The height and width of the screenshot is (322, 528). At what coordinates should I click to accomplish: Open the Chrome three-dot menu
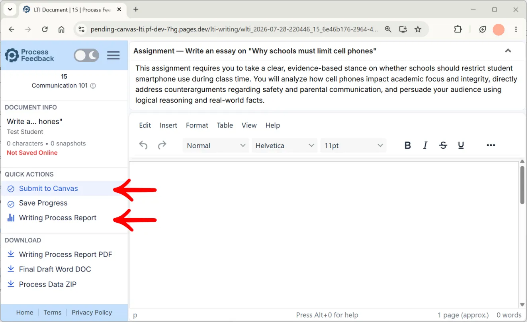516,29
